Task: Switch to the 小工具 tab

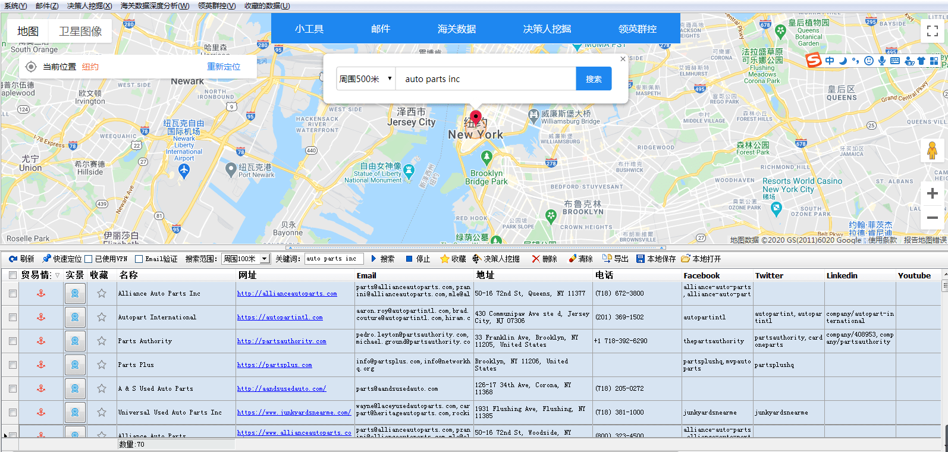Action: pyautogui.click(x=309, y=29)
